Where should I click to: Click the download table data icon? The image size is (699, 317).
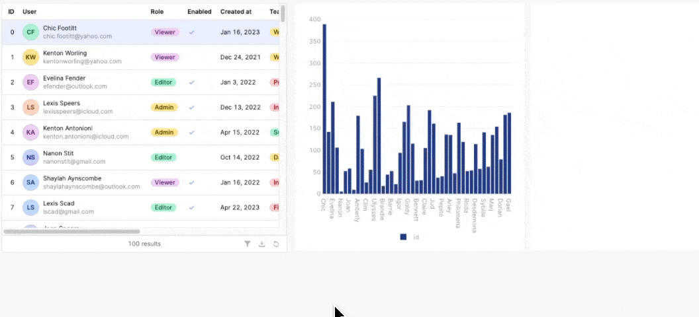261,244
